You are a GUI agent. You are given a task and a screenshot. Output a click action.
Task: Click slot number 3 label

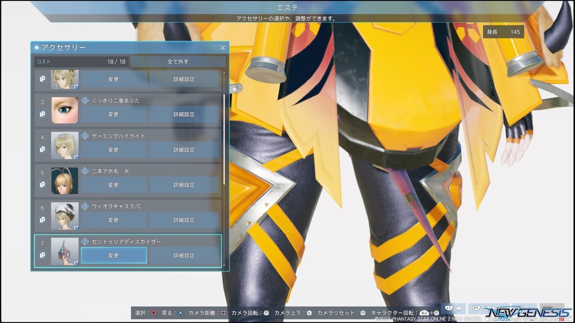pyautogui.click(x=42, y=102)
